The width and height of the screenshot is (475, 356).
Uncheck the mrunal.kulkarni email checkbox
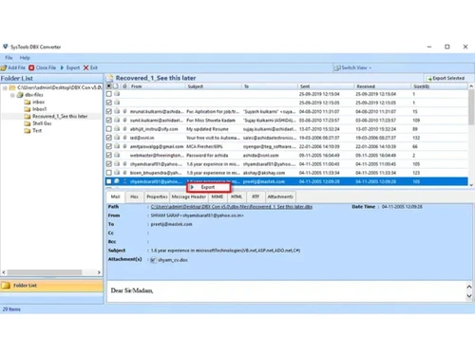[x=109, y=111]
